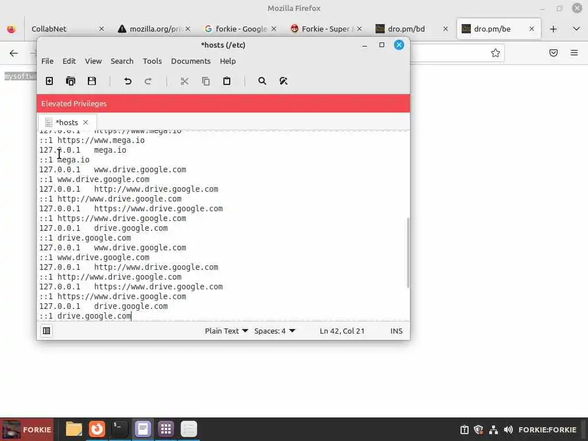This screenshot has height=441, width=588.
Task: Open the app grid taskbar icon
Action: 166,429
